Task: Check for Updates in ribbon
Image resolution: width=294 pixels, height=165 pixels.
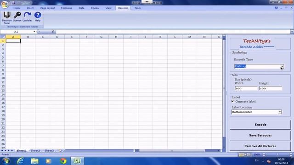Action: point(28,17)
